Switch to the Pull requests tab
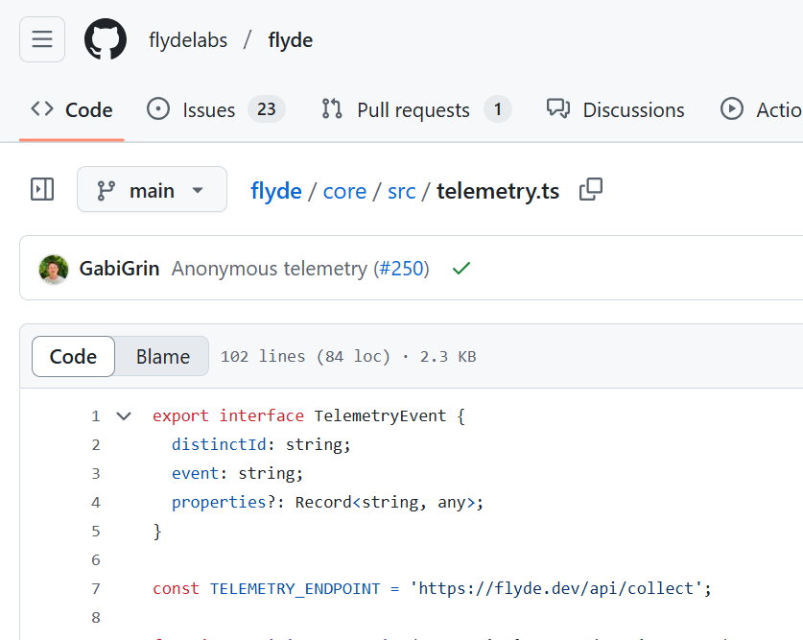This screenshot has height=640, width=803. 416,109
